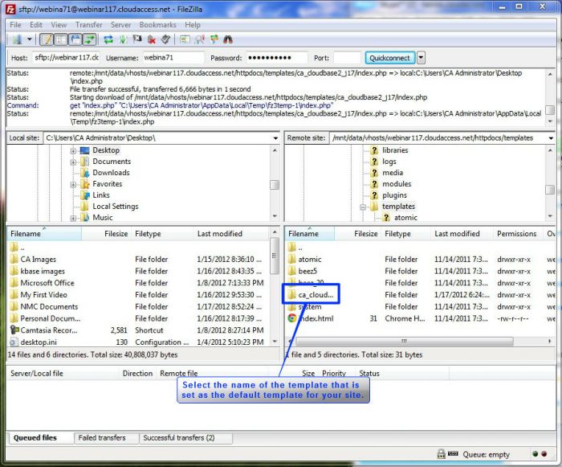The height and width of the screenshot is (467, 562).
Task: Click the FileZilla logo in title bar
Action: (x=10, y=9)
